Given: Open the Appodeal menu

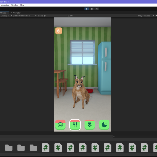Looking at the screenshot, I should click(x=5, y=5).
